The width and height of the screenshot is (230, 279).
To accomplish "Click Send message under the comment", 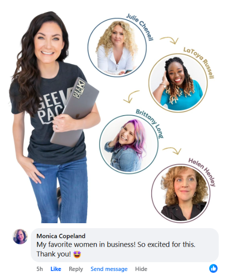I will [x=109, y=269].
